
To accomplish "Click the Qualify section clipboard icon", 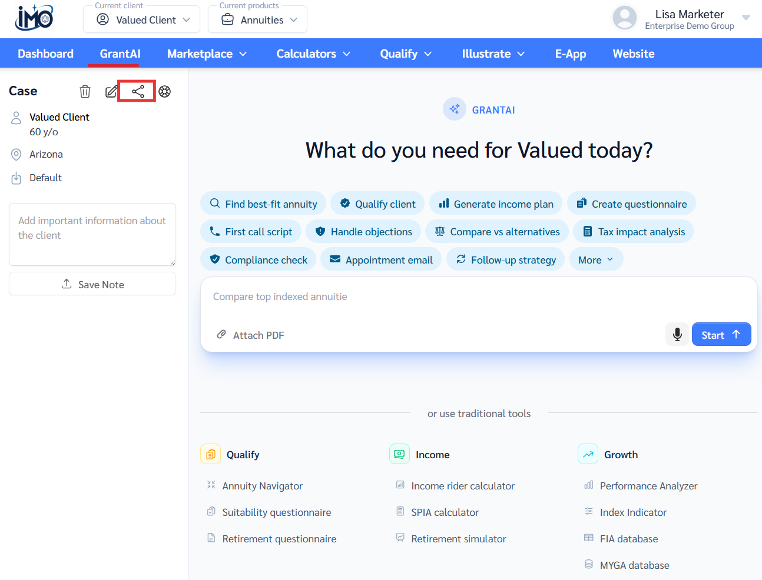I will [210, 454].
